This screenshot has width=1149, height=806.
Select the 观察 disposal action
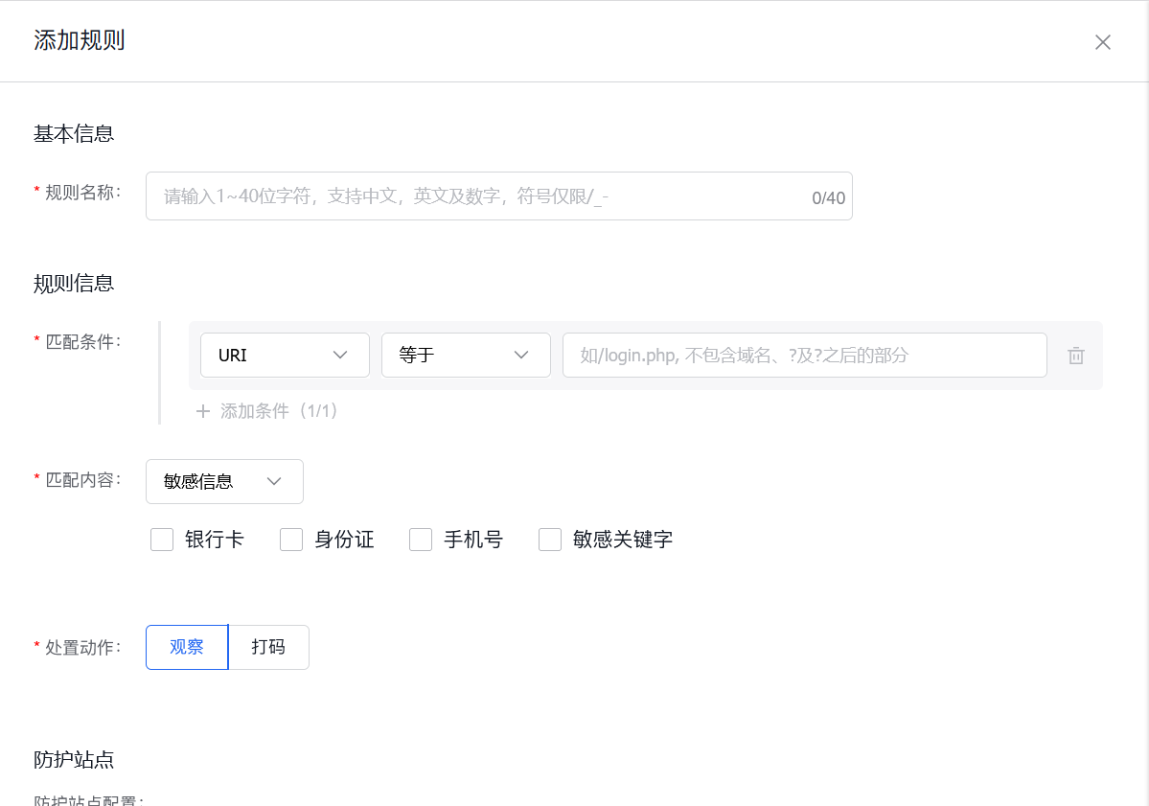[186, 647]
